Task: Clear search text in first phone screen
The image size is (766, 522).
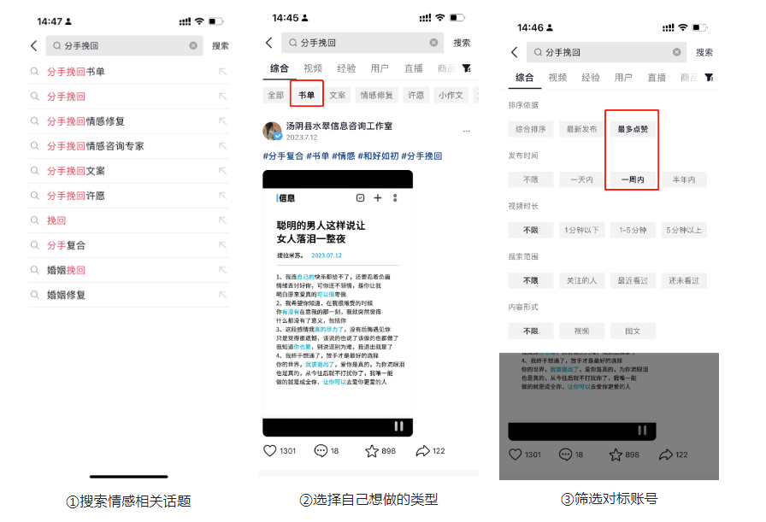Action: [193, 45]
